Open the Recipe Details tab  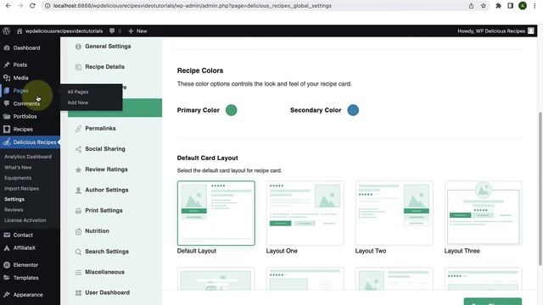115,67
